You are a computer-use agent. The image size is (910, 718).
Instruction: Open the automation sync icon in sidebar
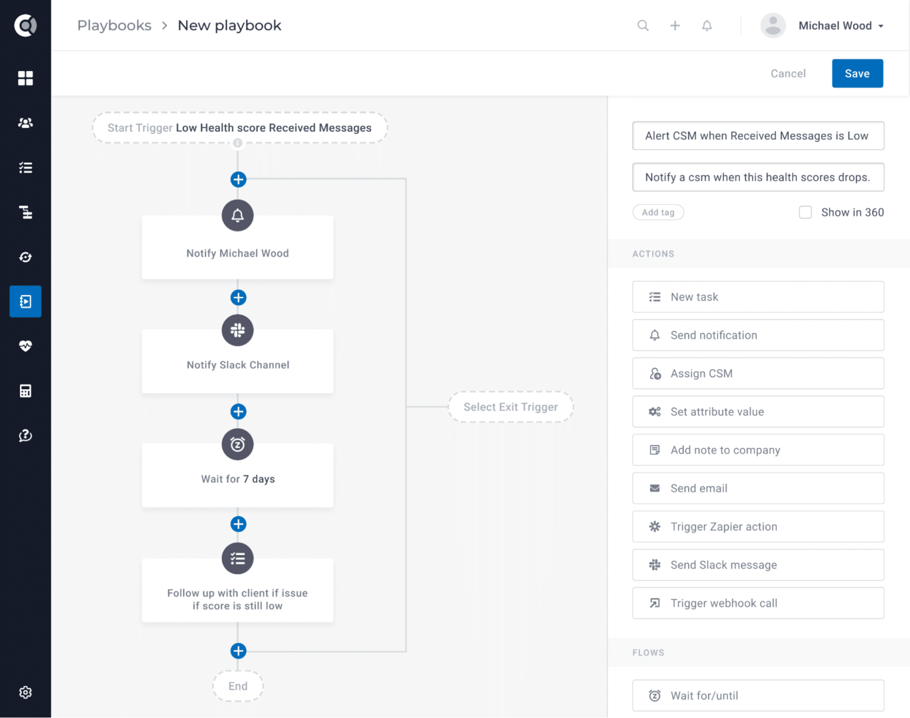pyautogui.click(x=25, y=257)
